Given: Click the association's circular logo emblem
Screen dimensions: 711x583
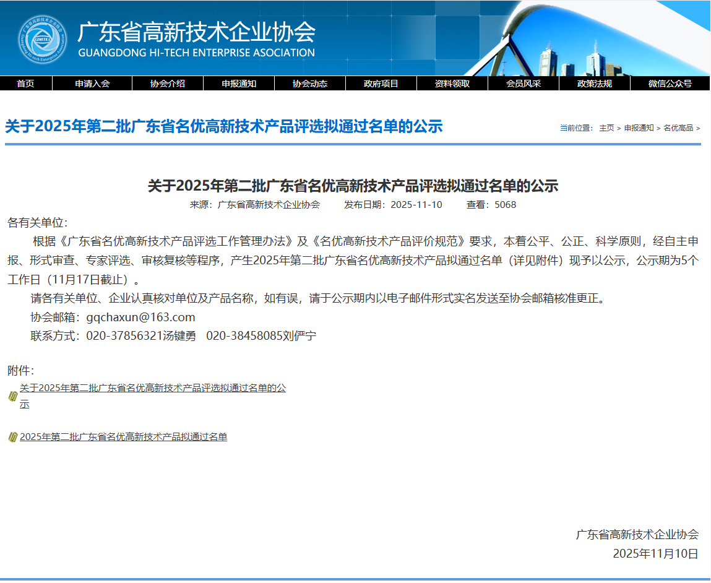Looking at the screenshot, I should pos(42,39).
